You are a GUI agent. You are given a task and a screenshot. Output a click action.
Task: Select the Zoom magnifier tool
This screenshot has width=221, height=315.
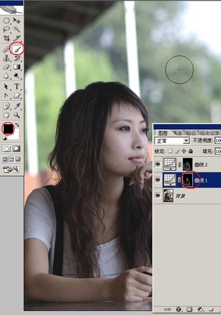click(17, 115)
